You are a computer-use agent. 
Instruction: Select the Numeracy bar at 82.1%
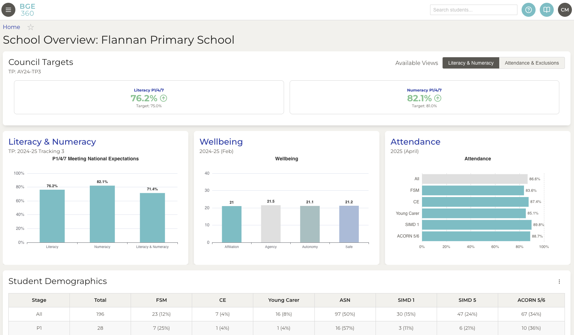102,214
